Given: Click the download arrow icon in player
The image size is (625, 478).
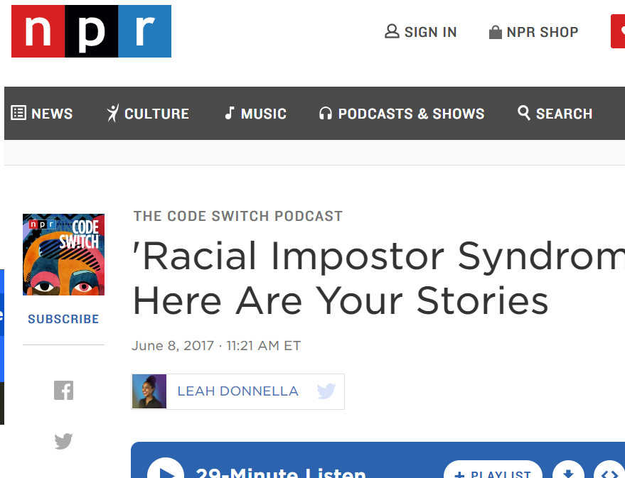Looking at the screenshot, I should point(568,472).
